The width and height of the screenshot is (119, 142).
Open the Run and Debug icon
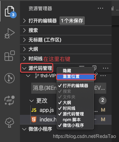[10, 33]
